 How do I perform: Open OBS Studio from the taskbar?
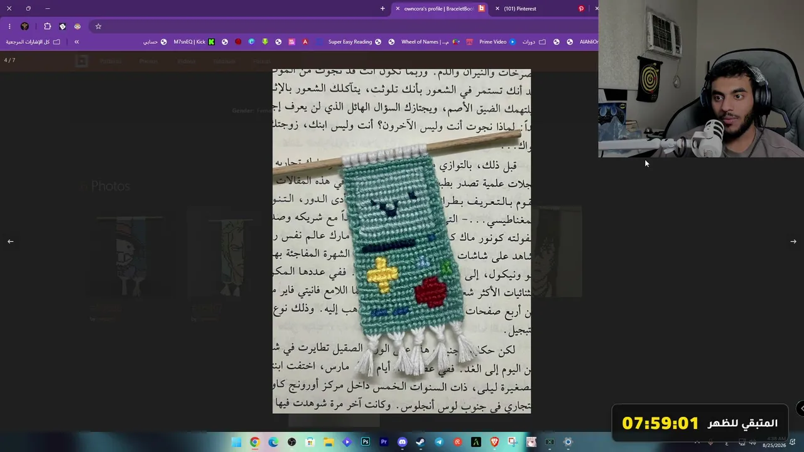[291, 442]
